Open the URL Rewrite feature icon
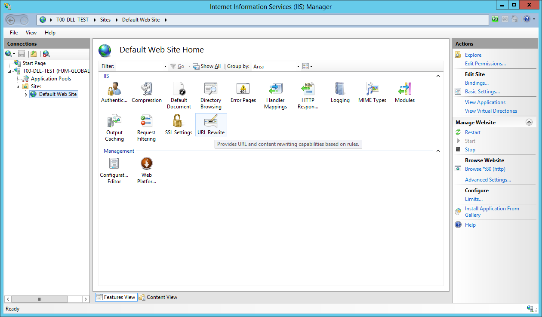542x317 pixels. 211,125
